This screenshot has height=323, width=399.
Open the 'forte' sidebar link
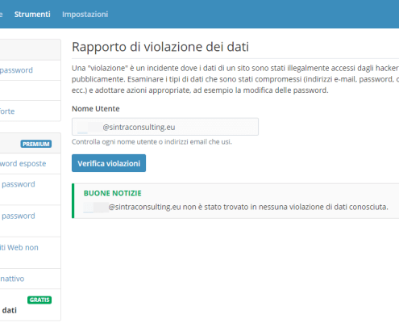[7, 111]
